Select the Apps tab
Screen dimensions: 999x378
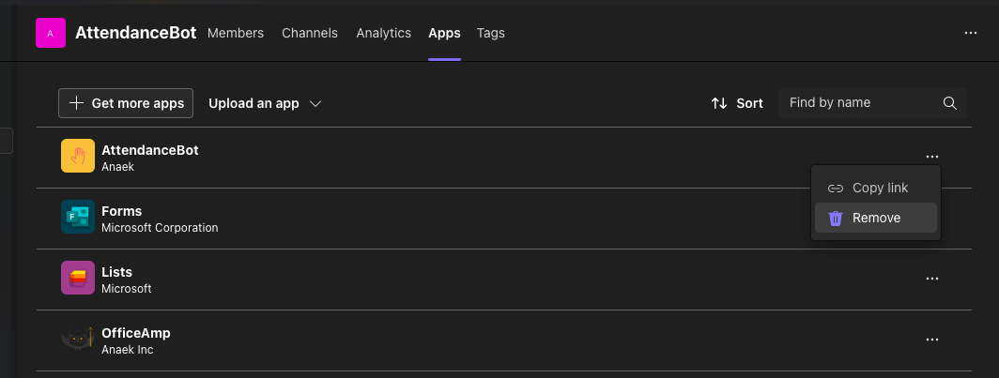click(444, 33)
